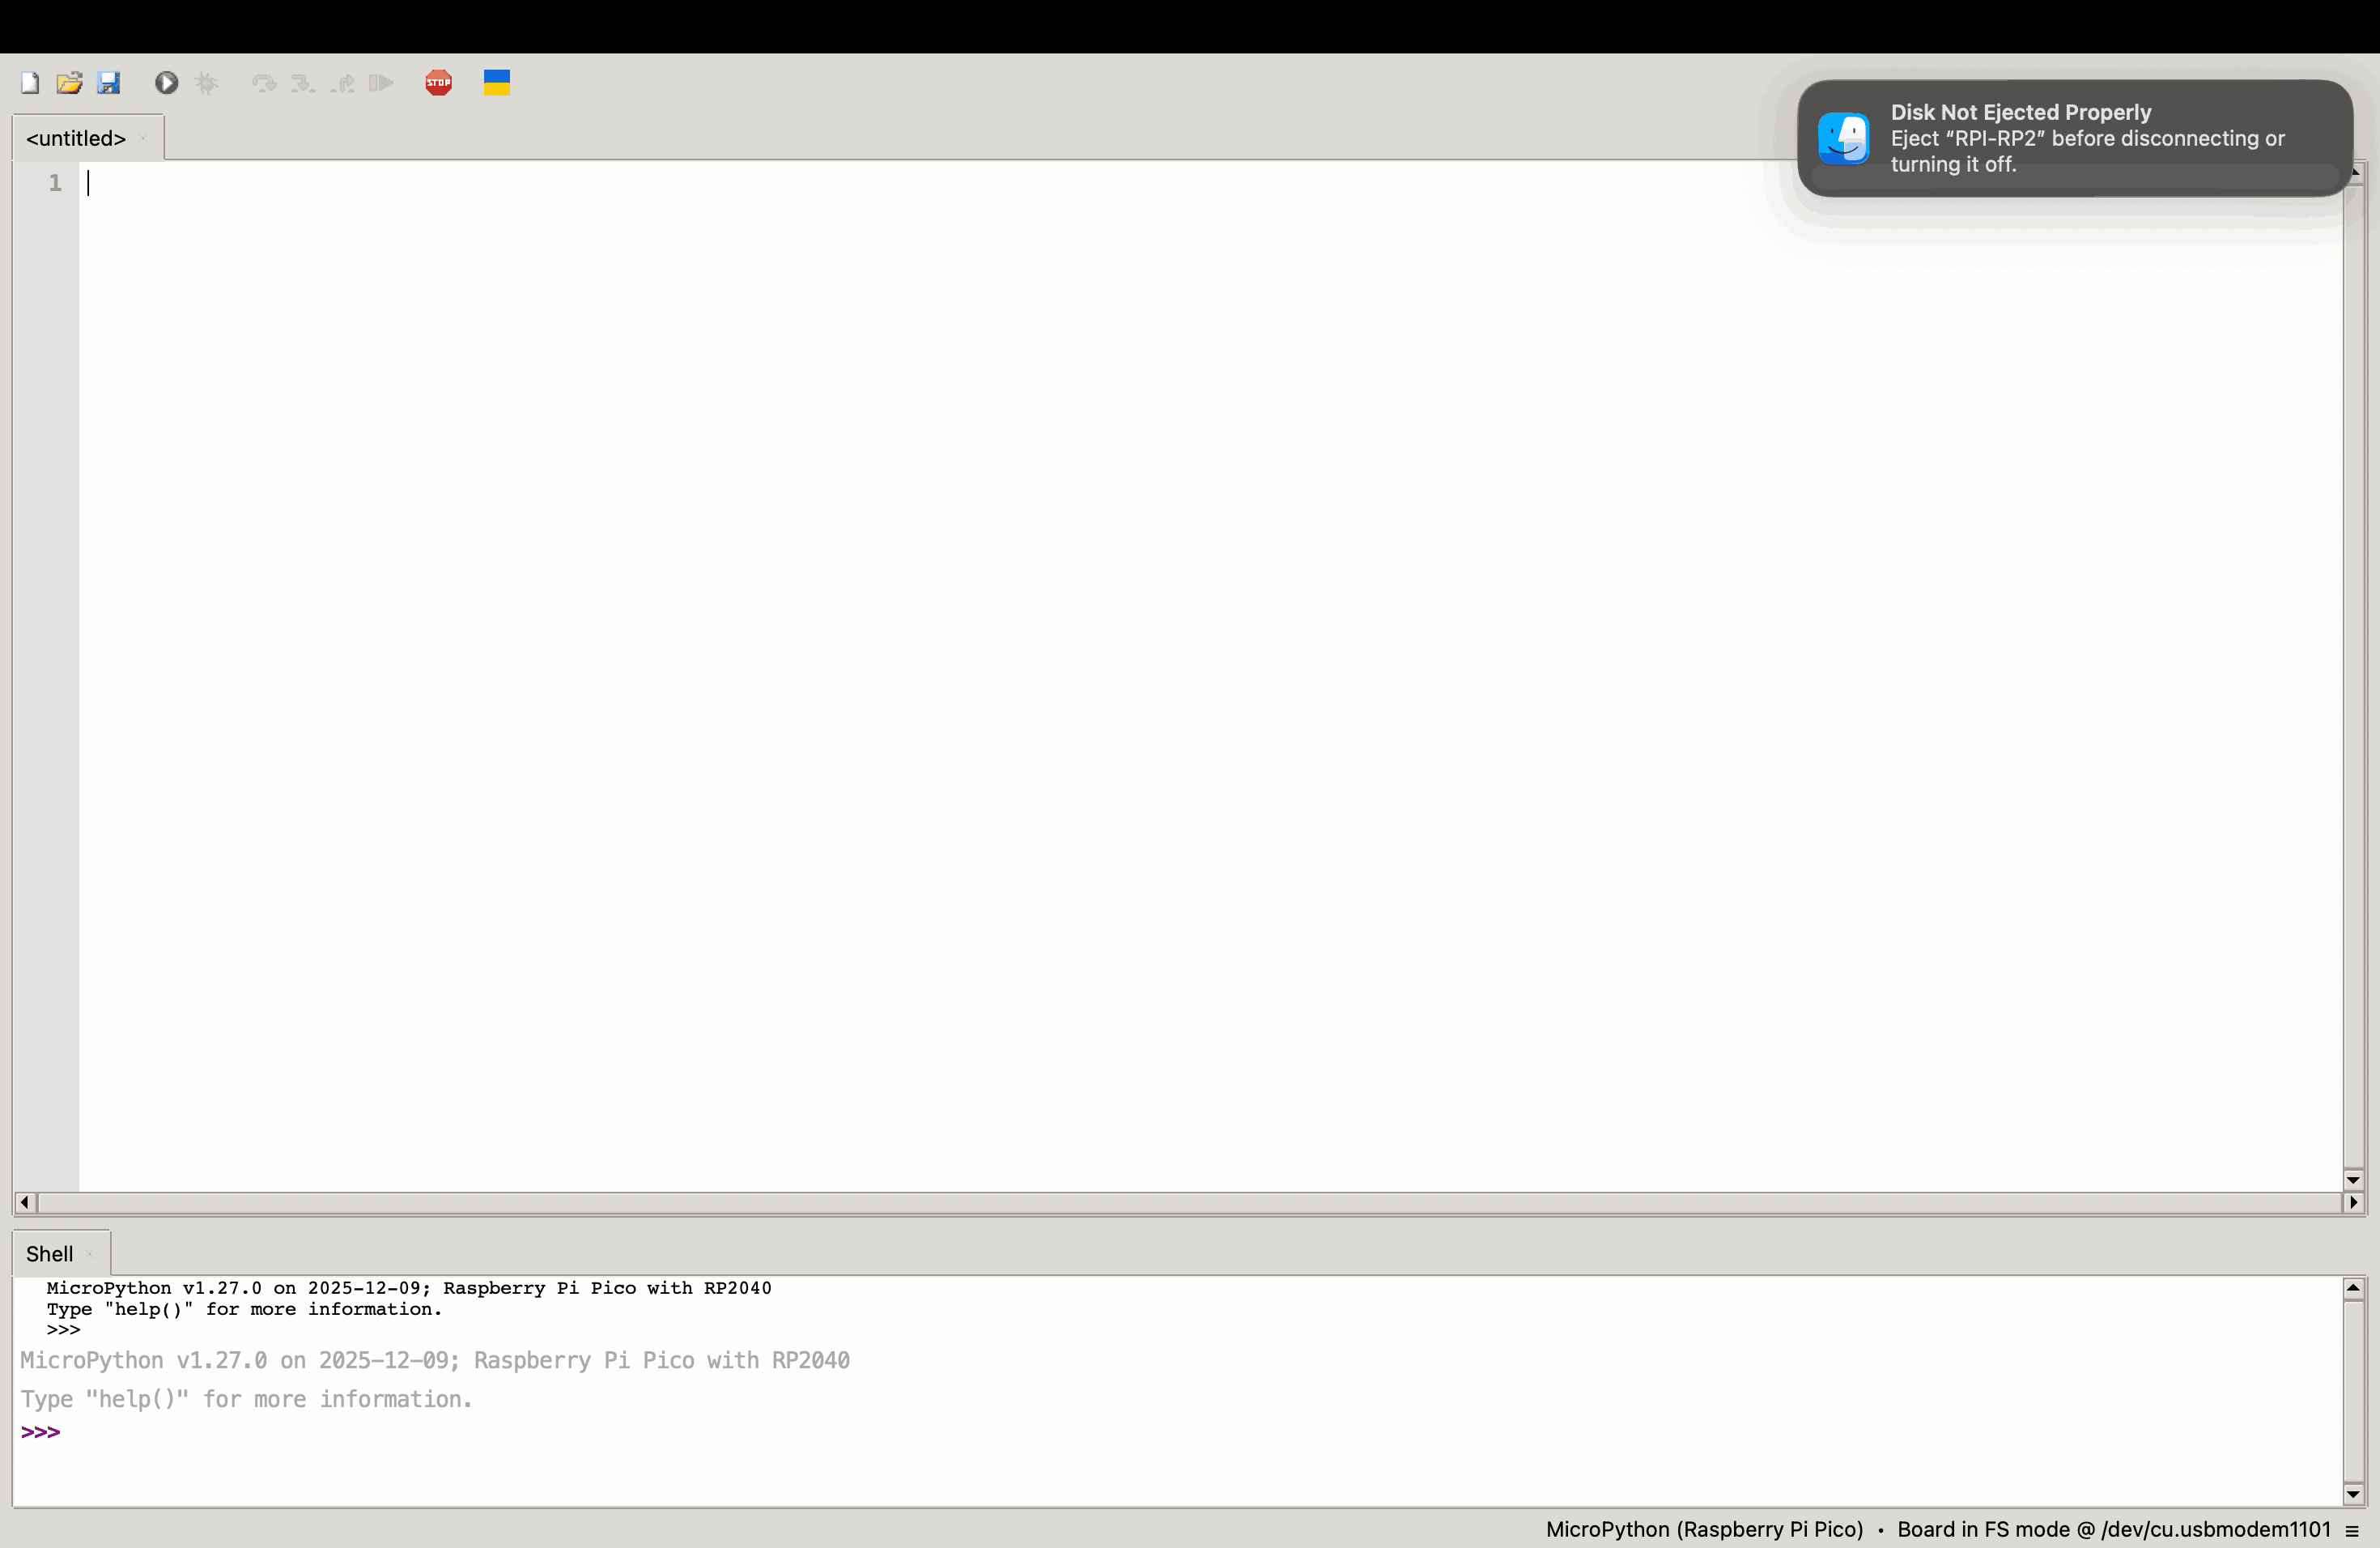This screenshot has height=1548, width=2380.
Task: Switch to the Shell tab
Action: (49, 1254)
